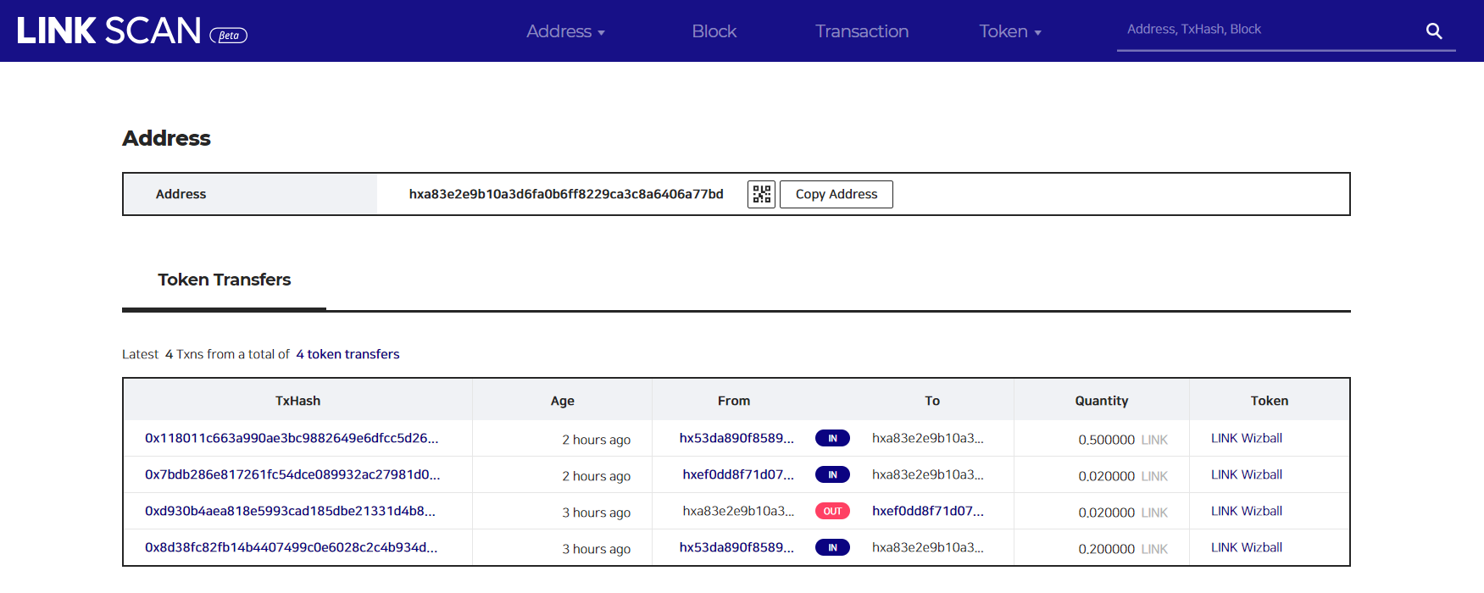The width and height of the screenshot is (1484, 593).
Task: Open transaction 0x118011c663a990ae3bc...
Action: [292, 438]
